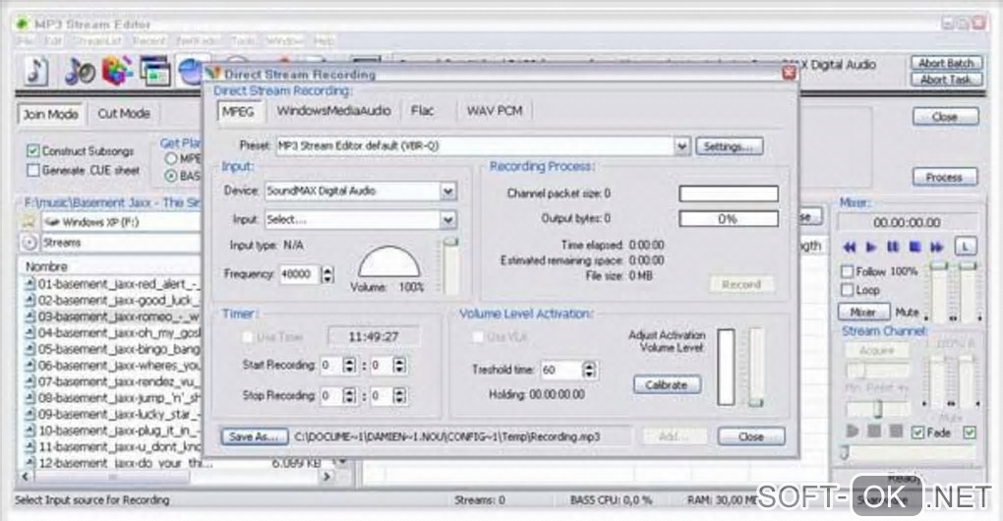The width and height of the screenshot is (1003, 521).
Task: Enable the Loop checkbox in Mixer
Action: [x=848, y=290]
